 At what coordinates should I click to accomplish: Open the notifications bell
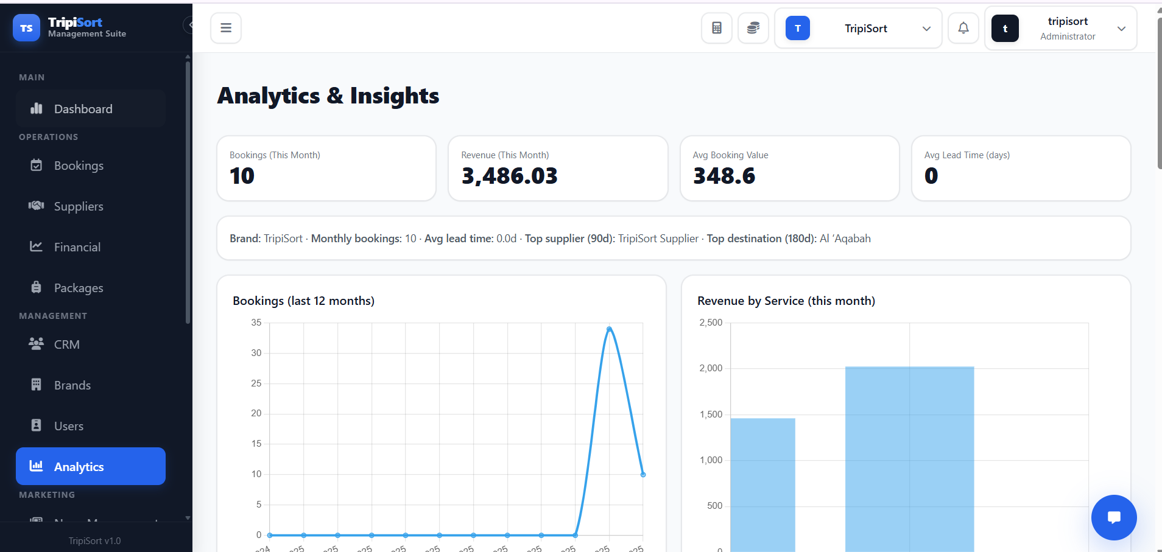coord(962,28)
